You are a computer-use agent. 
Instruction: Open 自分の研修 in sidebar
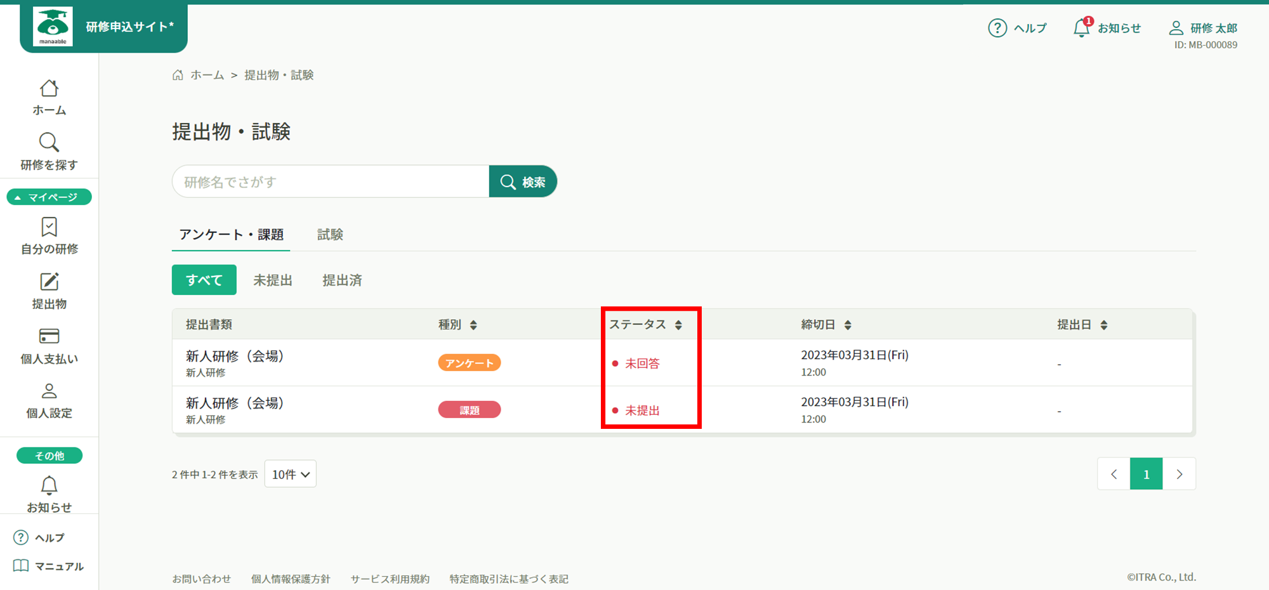[x=49, y=236]
